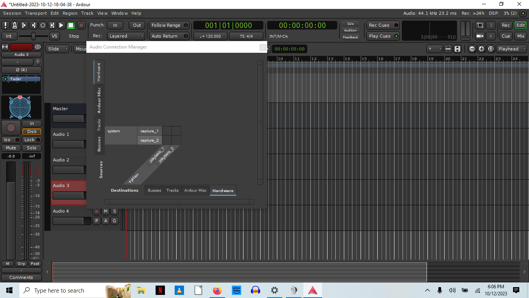Click the shuttle speed slider handle

pyautogui.click(x=34, y=36)
